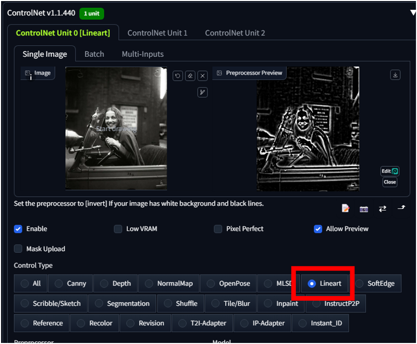This screenshot has height=344, width=417.
Task: Choose the Recolor control type
Action: (95, 323)
